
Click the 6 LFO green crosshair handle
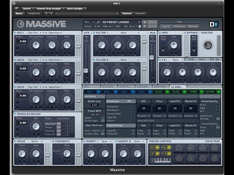click(184, 92)
